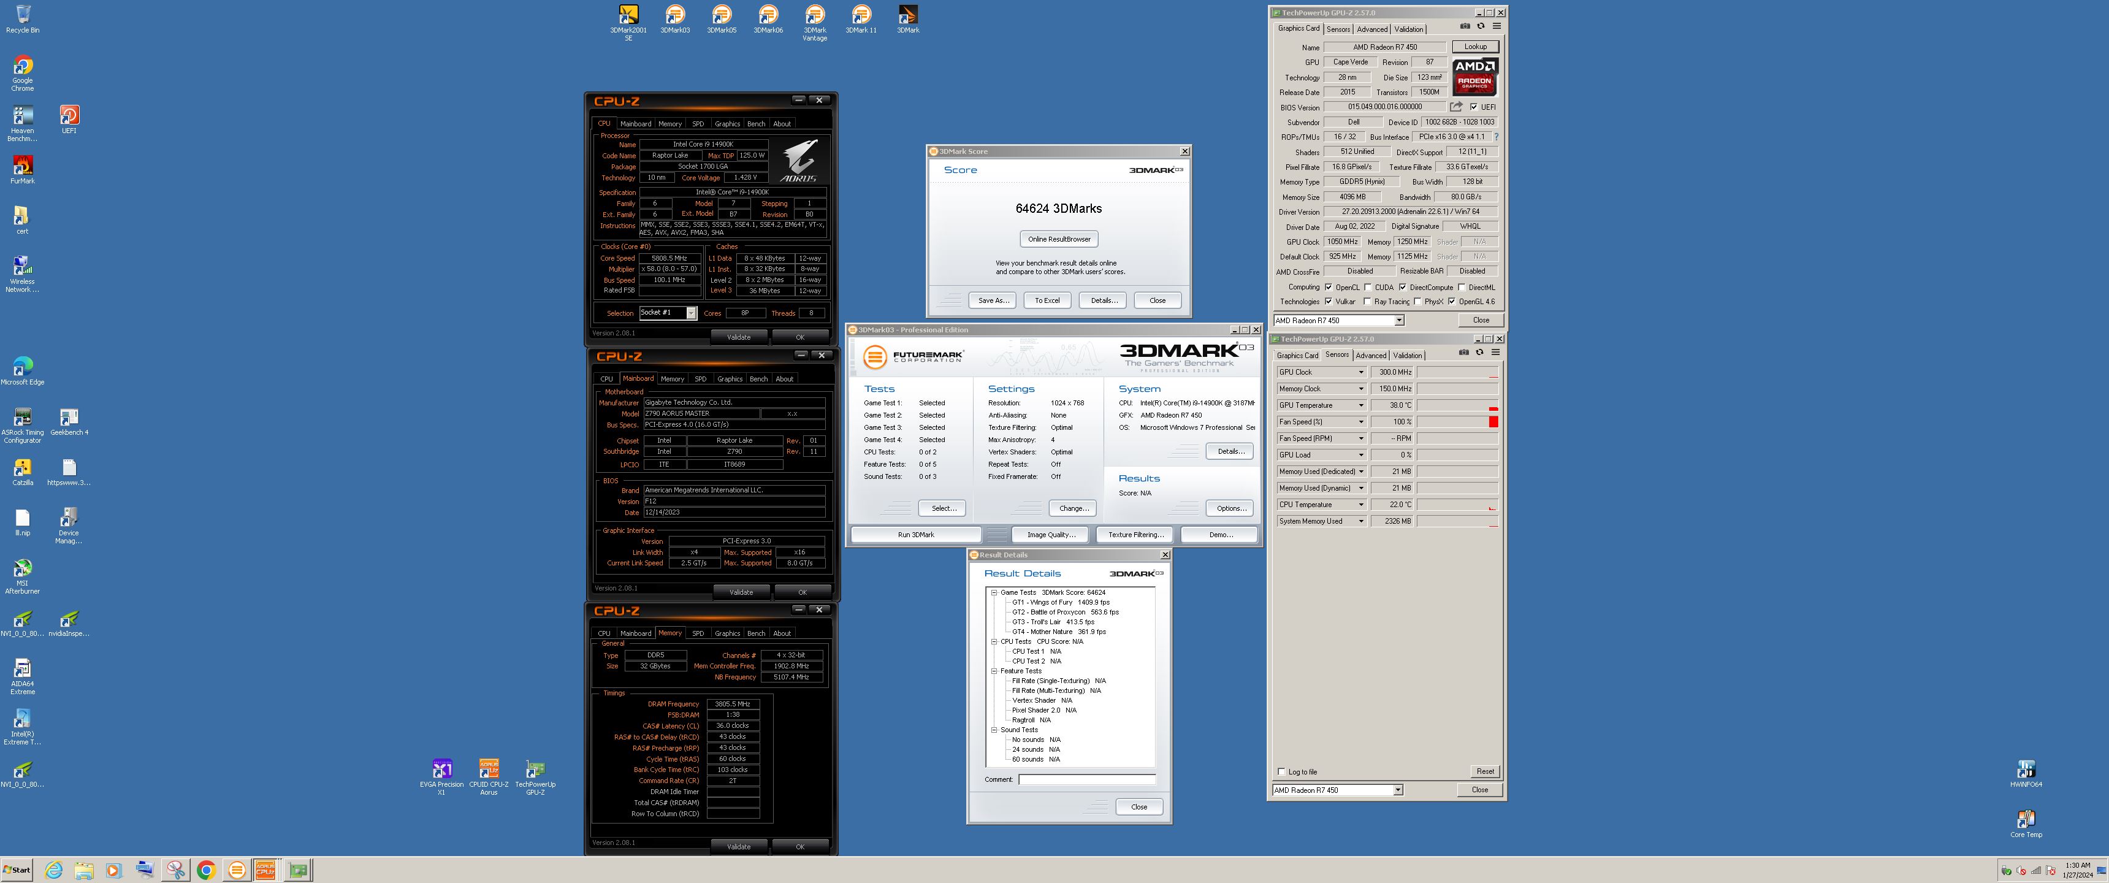2109x883 pixels.
Task: Enable the Log to file checkbox
Action: [1281, 771]
